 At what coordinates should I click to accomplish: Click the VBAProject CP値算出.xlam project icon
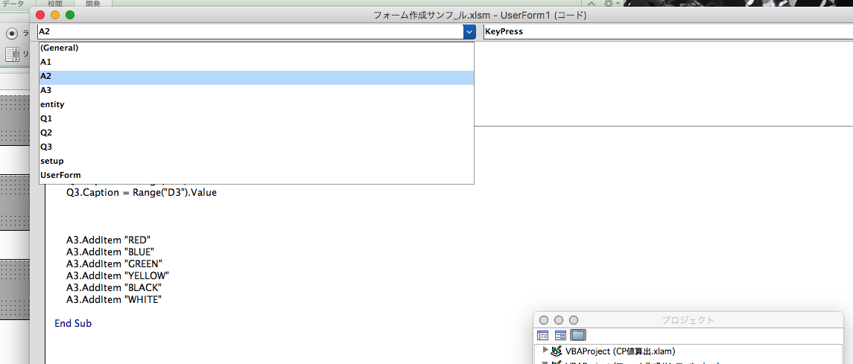556,351
